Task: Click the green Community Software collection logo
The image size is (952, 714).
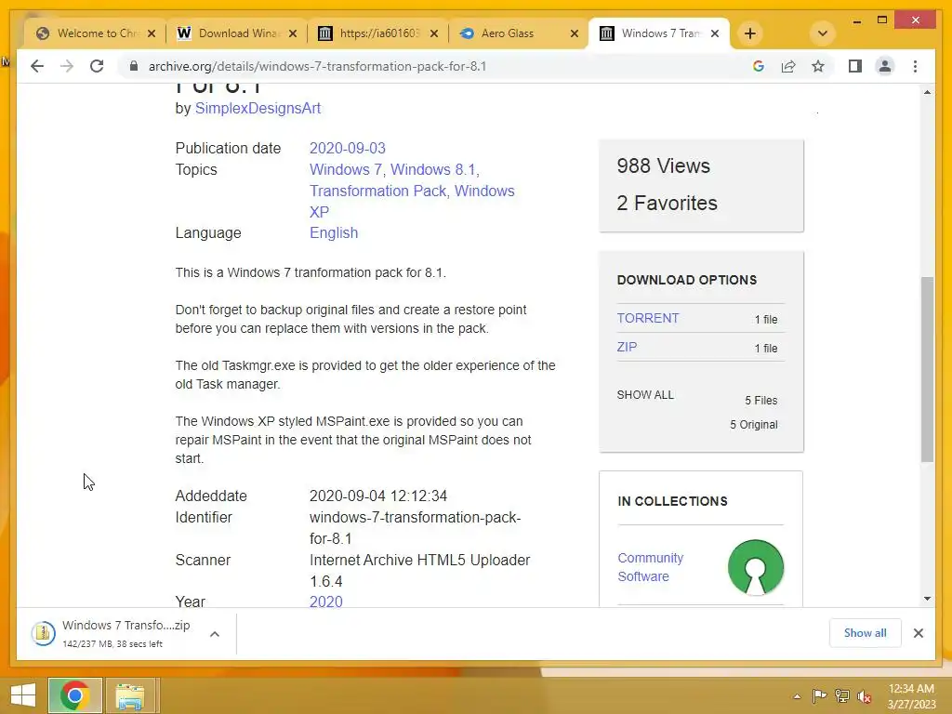Action: [755, 567]
